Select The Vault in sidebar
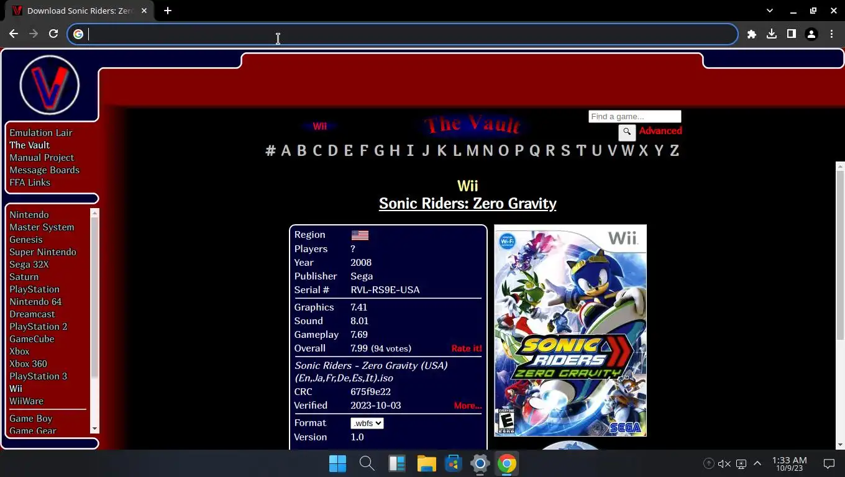This screenshot has width=845, height=477. tap(29, 145)
